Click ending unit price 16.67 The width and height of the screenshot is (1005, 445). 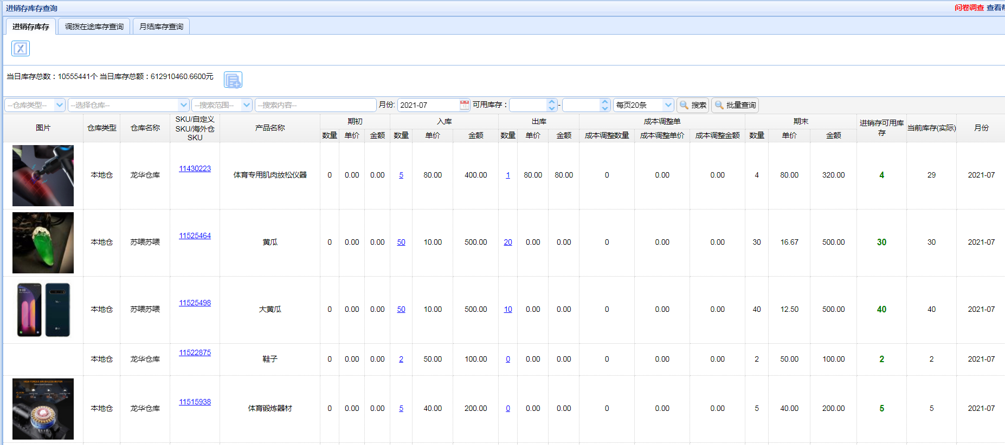coord(789,242)
